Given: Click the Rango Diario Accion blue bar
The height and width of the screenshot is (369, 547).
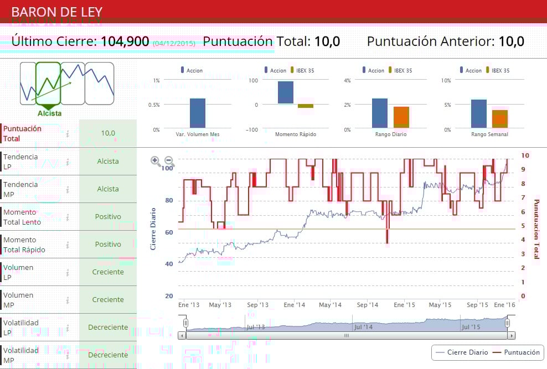Looking at the screenshot, I should [380, 113].
